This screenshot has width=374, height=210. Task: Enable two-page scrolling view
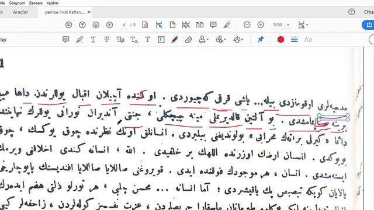coord(186,24)
